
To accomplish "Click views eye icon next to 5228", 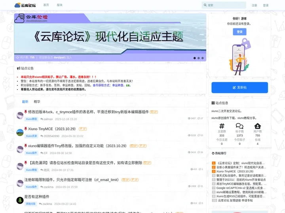I will (189, 135).
